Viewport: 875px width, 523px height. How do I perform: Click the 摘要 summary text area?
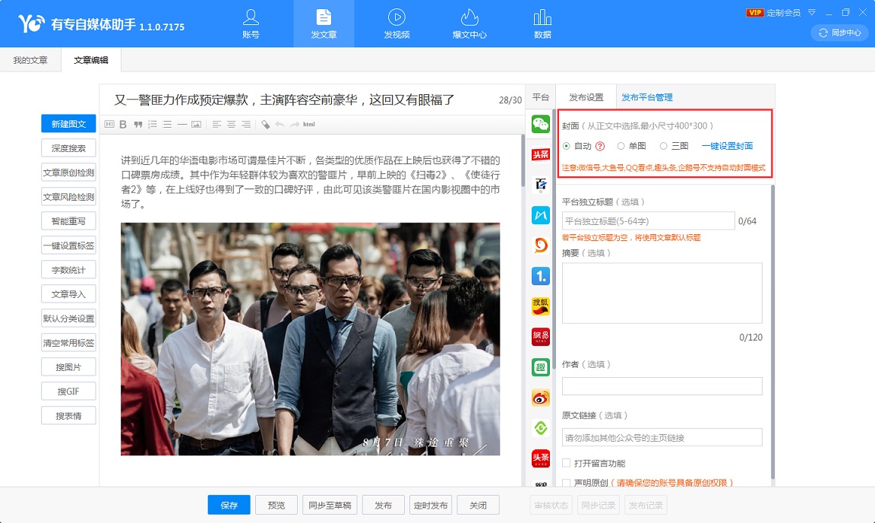tap(662, 293)
